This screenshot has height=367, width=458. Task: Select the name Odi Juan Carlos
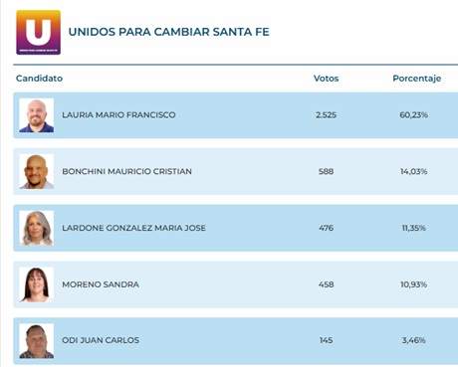101,340
